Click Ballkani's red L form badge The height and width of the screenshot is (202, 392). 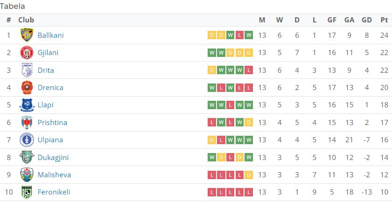239,35
